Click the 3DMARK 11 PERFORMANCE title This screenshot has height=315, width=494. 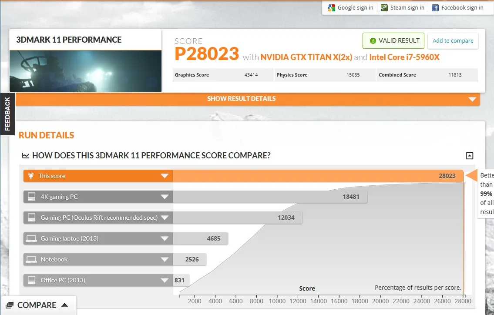click(x=69, y=40)
